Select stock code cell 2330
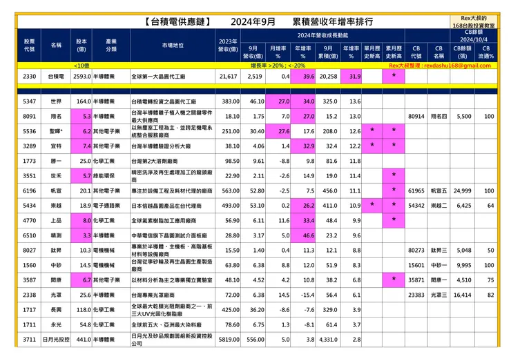This screenshot has width=511, height=361. [29, 77]
